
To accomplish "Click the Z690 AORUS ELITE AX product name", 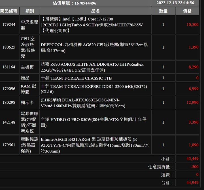I will click(92, 67).
